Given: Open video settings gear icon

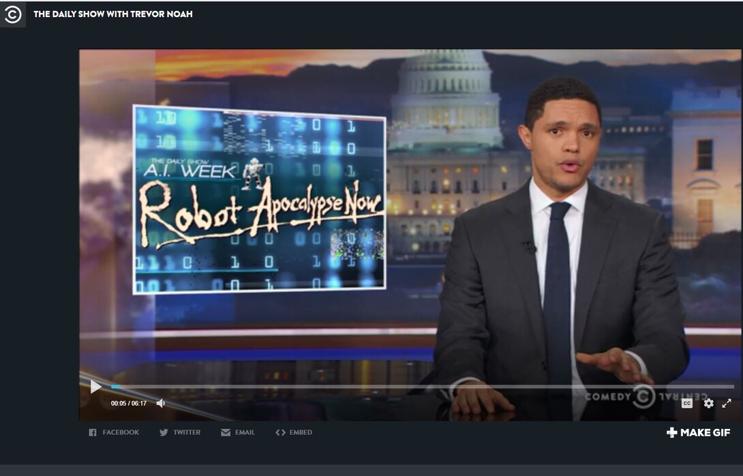Looking at the screenshot, I should coord(708,404).
